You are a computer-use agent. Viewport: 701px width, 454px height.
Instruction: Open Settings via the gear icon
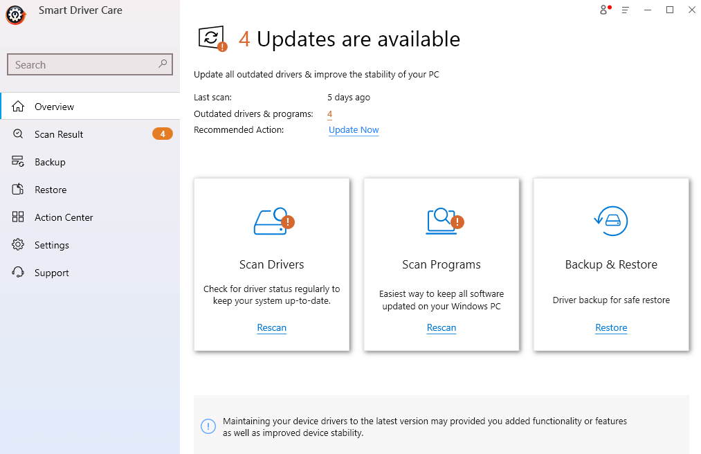(19, 244)
